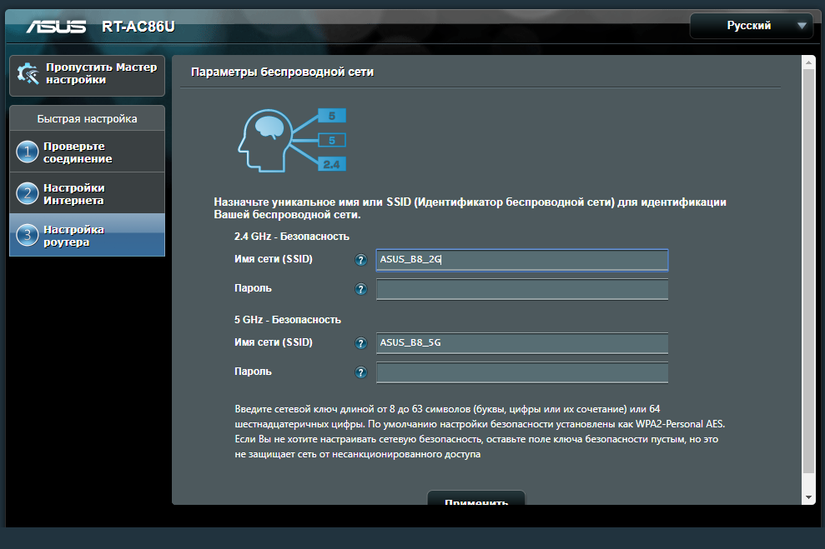Click the 2.4 GHz Имя сети (SSID) label
This screenshot has width=825, height=549.
click(273, 259)
